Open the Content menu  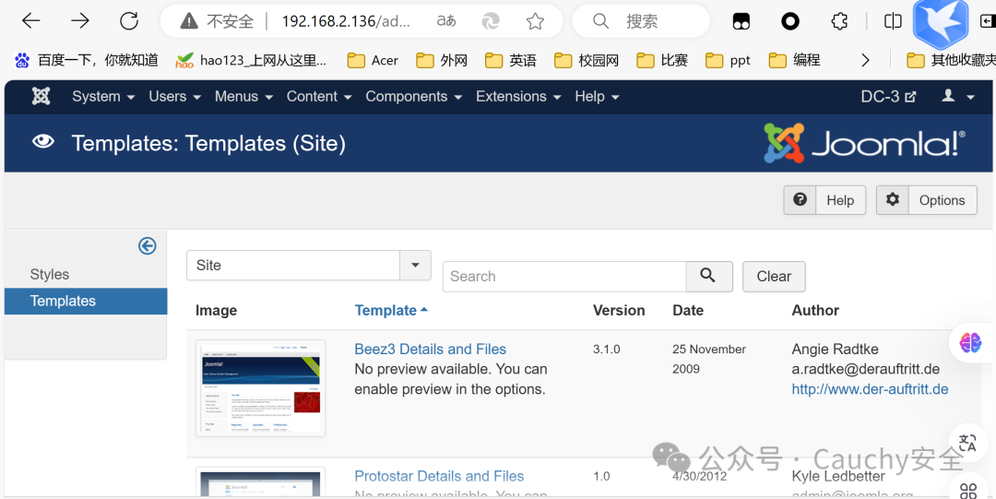[x=319, y=97]
